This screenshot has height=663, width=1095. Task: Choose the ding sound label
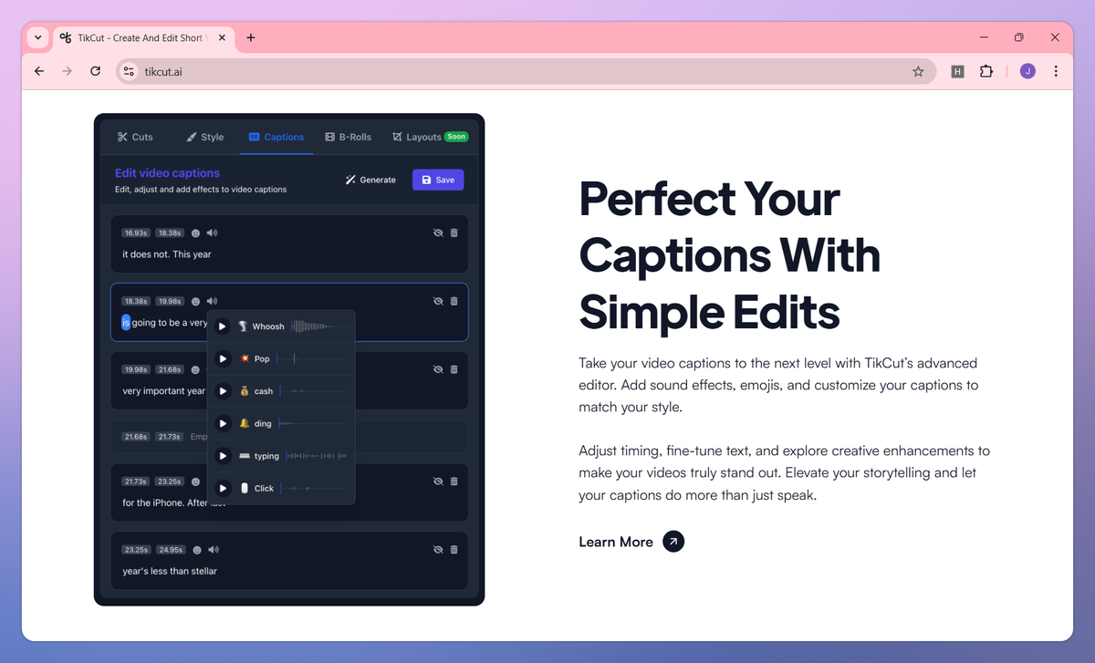[x=263, y=424]
